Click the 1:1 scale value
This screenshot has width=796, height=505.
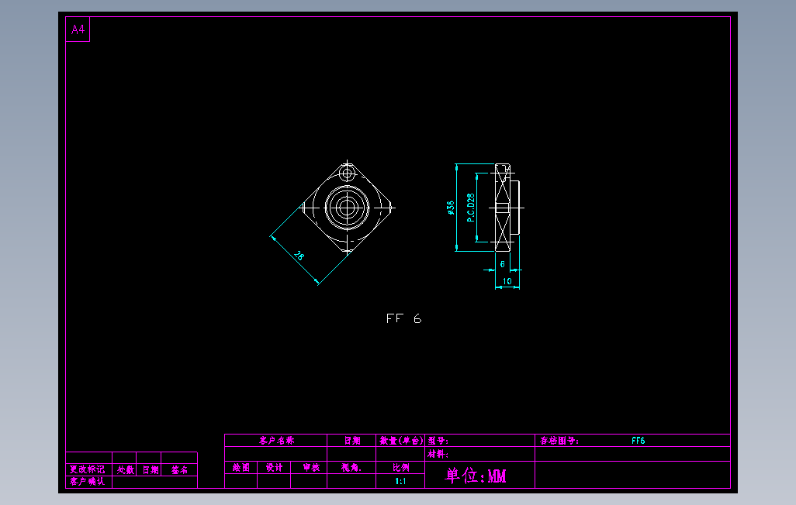(x=400, y=481)
